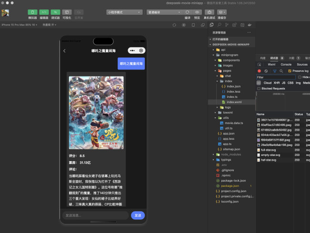Viewport: 310px width, 233px height.
Task: Enable the Blocked Requests checkbox
Action: [x=259, y=88]
